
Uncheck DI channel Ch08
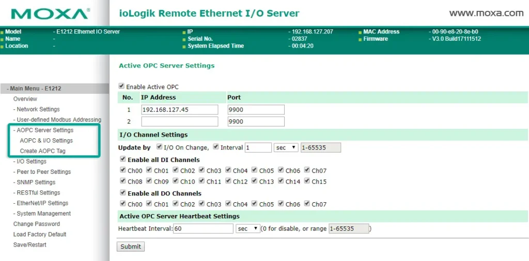click(x=123, y=181)
